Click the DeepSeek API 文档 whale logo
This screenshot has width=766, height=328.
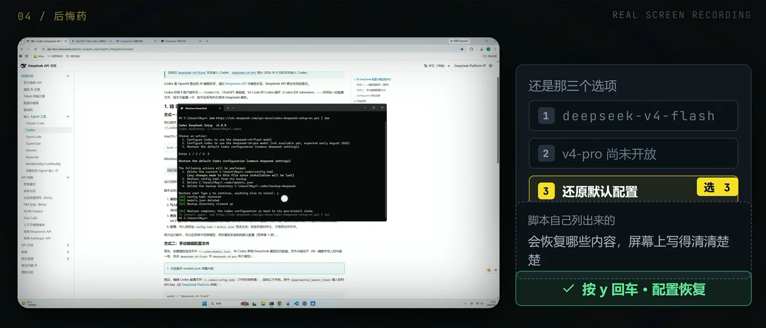coord(24,66)
